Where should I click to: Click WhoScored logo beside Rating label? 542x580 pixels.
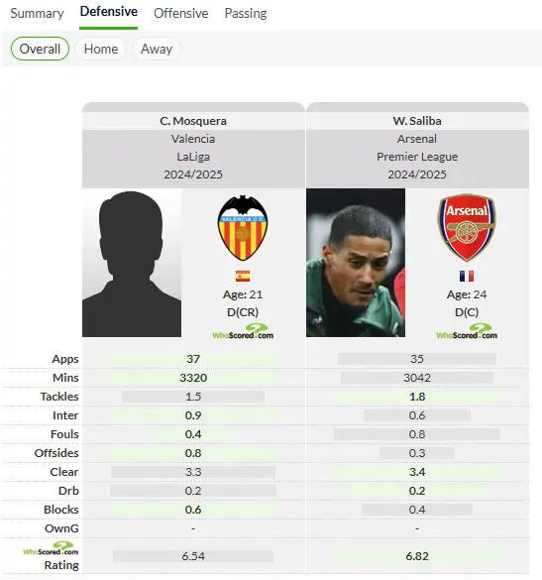(x=51, y=548)
